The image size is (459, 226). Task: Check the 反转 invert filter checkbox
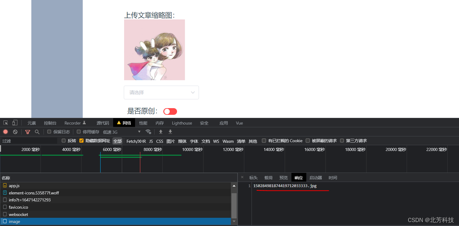64,141
